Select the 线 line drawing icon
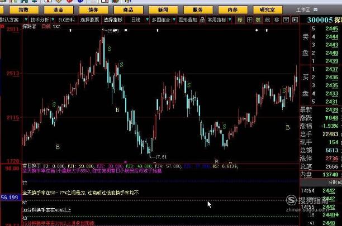This screenshot has height=226, width=342. pyautogui.click(x=268, y=20)
